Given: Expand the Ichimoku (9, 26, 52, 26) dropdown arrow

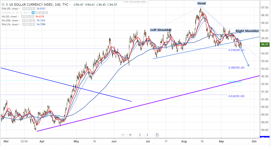Looking at the screenshot, I should [29, 13].
